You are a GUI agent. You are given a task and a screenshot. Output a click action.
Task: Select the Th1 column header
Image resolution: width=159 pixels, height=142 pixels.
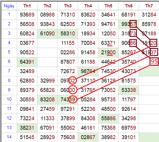click(27, 6)
